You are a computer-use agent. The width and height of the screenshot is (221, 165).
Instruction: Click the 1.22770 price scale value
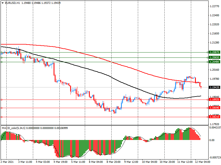(x=215, y=6)
